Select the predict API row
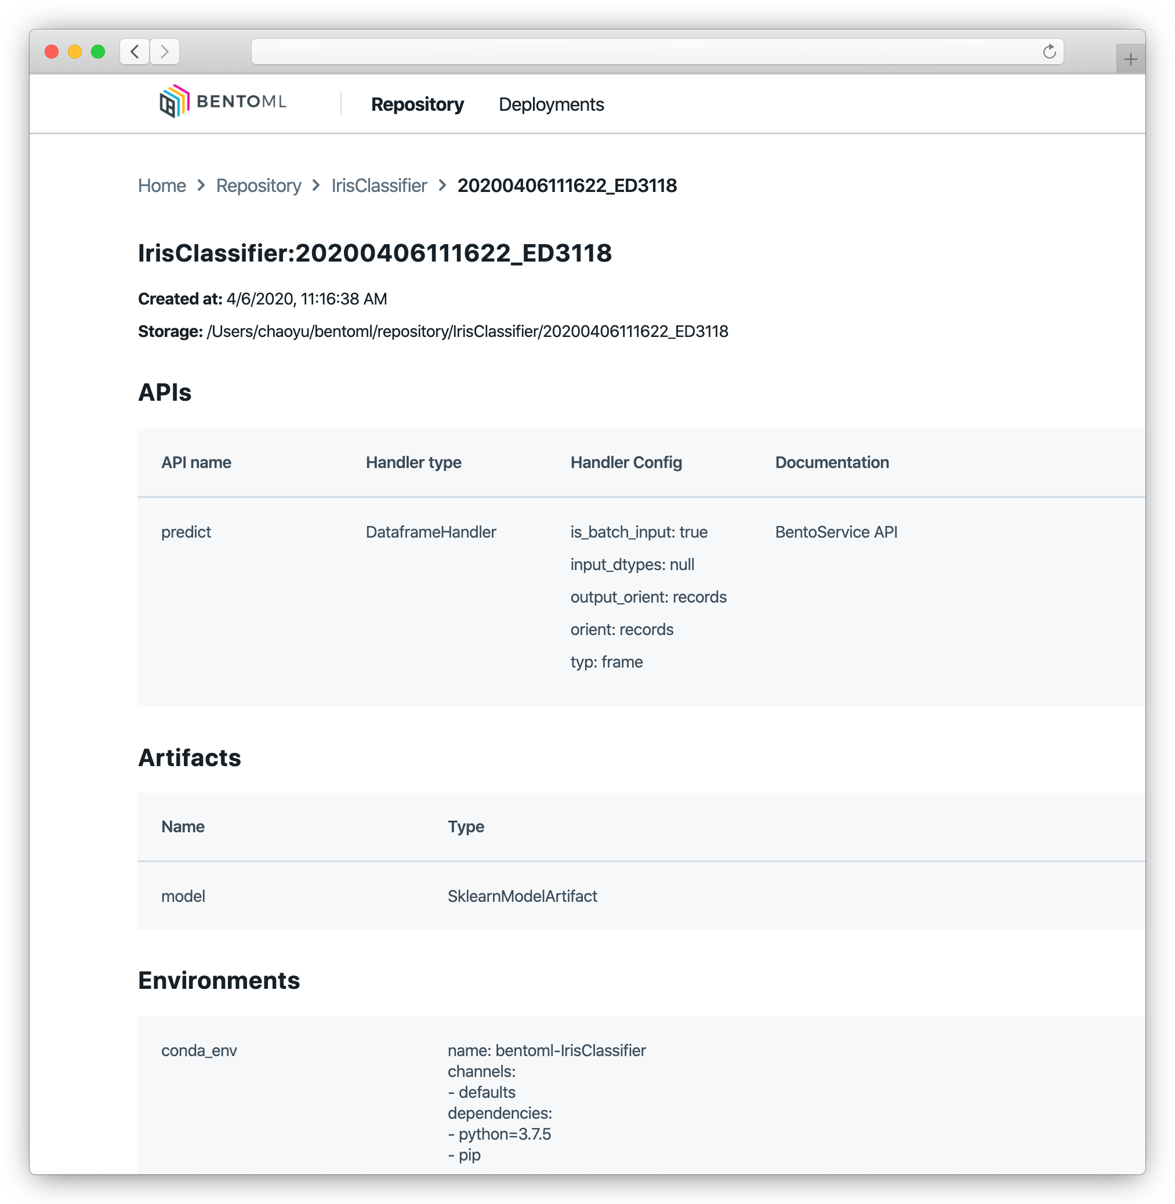1175x1204 pixels. [186, 531]
